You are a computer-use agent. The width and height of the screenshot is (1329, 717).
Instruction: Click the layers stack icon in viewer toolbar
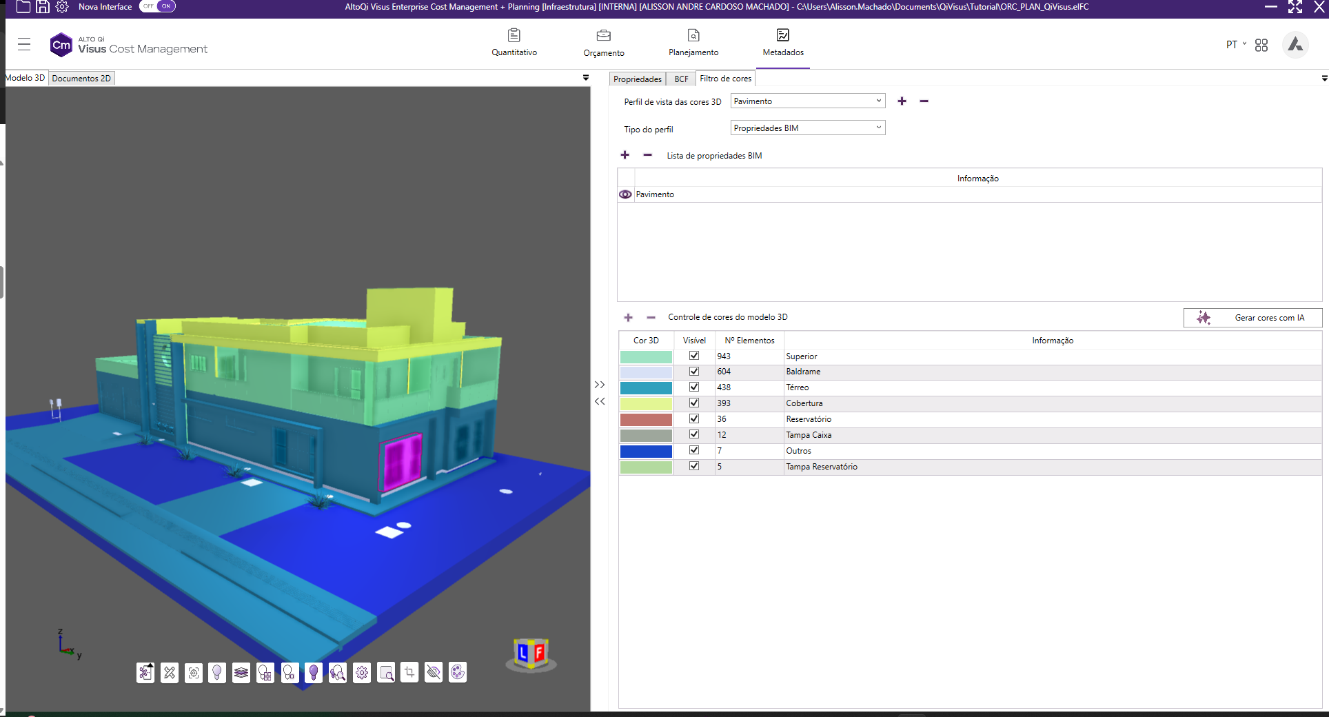tap(241, 672)
